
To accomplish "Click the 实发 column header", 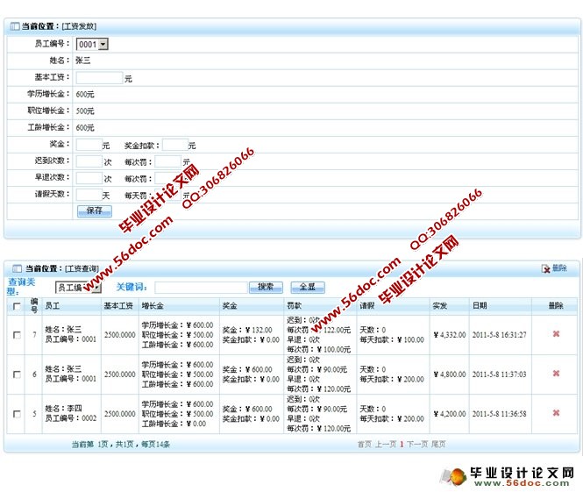I will pos(439,306).
